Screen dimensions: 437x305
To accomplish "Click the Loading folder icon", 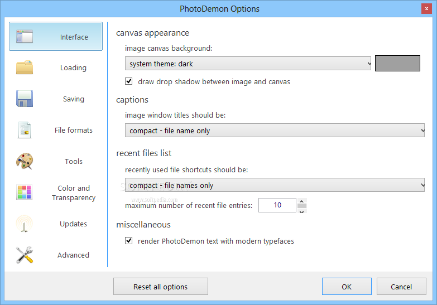I will tap(25, 67).
